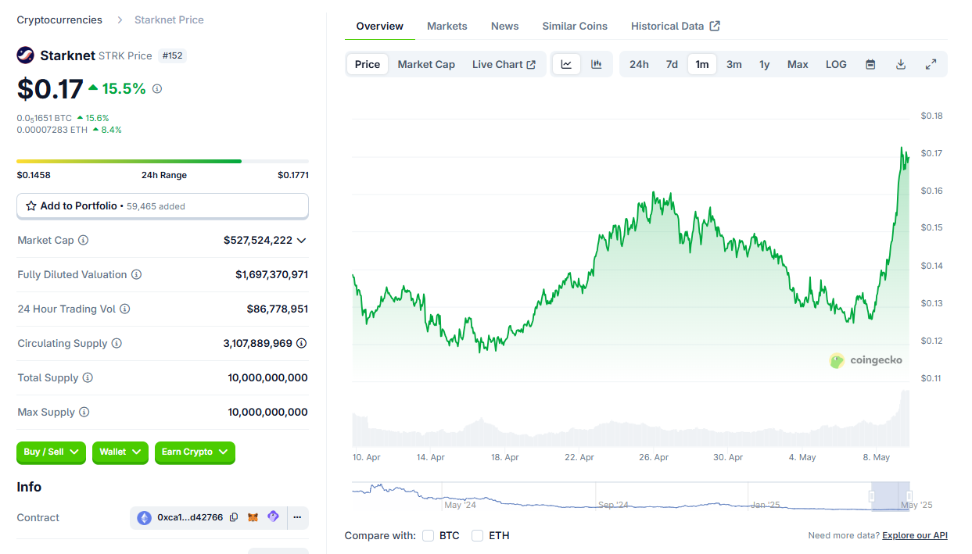Viewport: 972px width, 554px height.
Task: Show the Price chart
Action: pos(368,64)
